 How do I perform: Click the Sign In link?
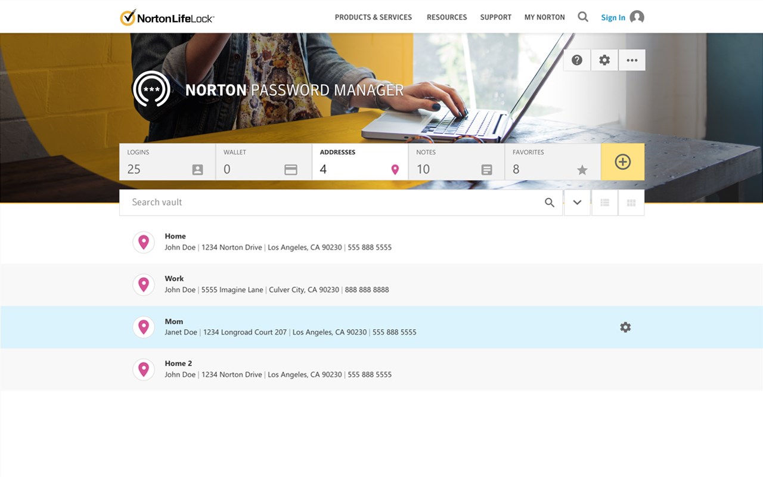[x=613, y=18]
